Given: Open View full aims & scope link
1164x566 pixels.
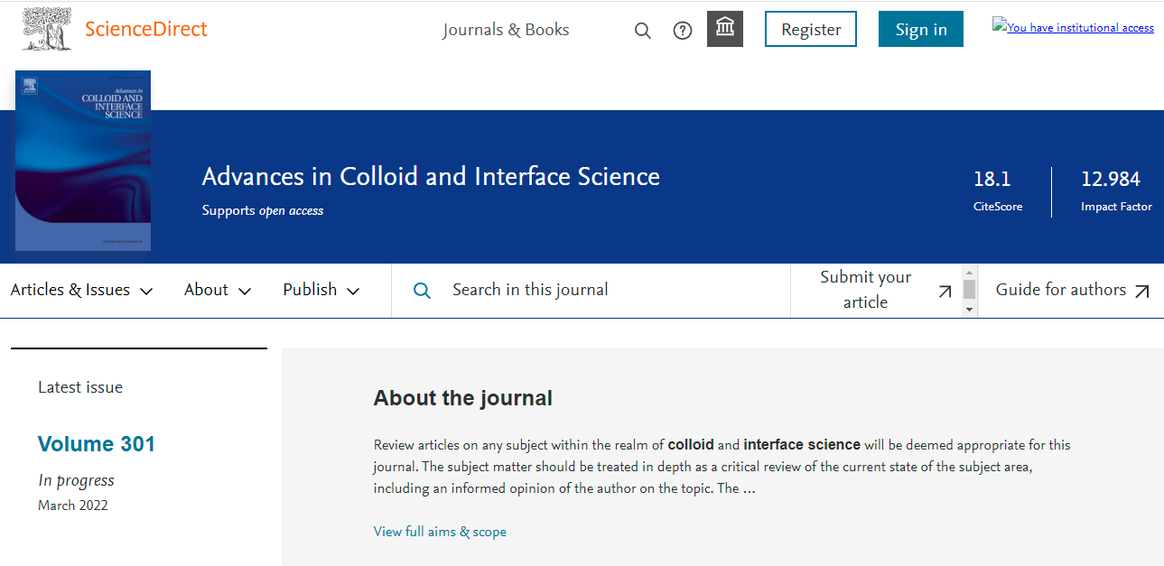Looking at the screenshot, I should [440, 532].
